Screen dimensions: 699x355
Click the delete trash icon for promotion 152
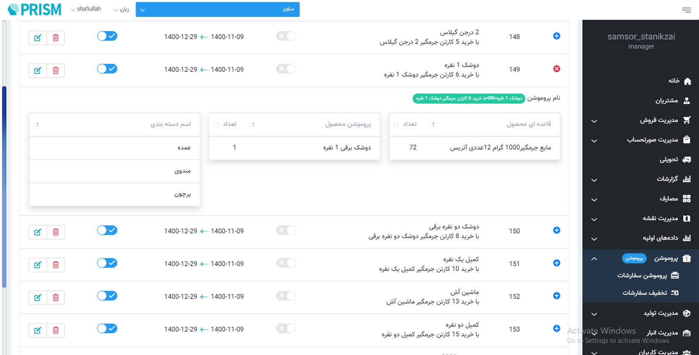point(56,297)
